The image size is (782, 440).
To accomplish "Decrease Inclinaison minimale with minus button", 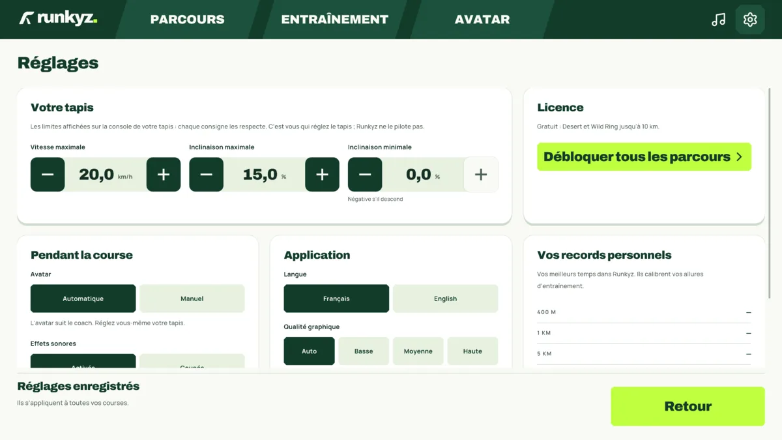I will 365,175.
